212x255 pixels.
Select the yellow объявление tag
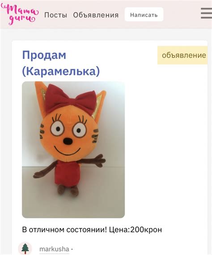coord(182,55)
